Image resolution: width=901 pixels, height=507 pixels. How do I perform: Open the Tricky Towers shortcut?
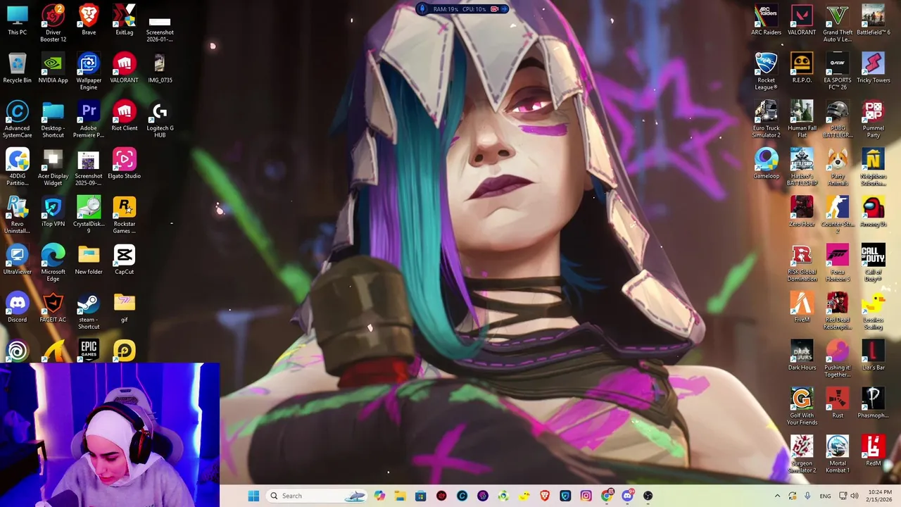point(874,68)
